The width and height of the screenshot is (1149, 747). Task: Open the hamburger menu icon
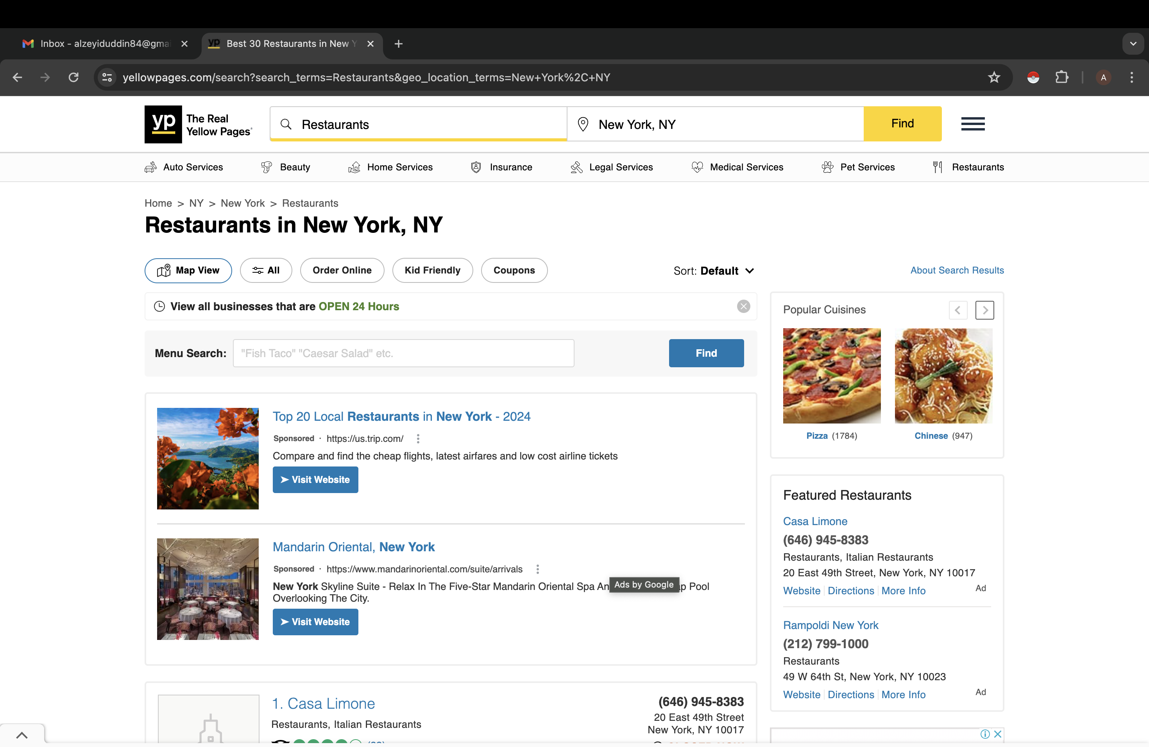coord(972,124)
